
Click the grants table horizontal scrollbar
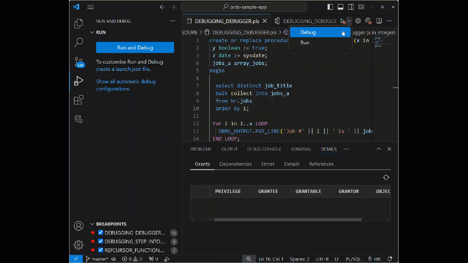click(288, 220)
